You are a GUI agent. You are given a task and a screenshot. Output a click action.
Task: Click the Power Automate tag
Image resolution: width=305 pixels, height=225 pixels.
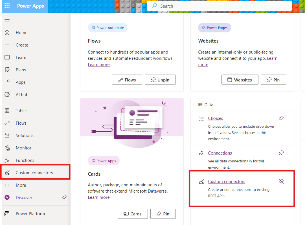(x=107, y=28)
